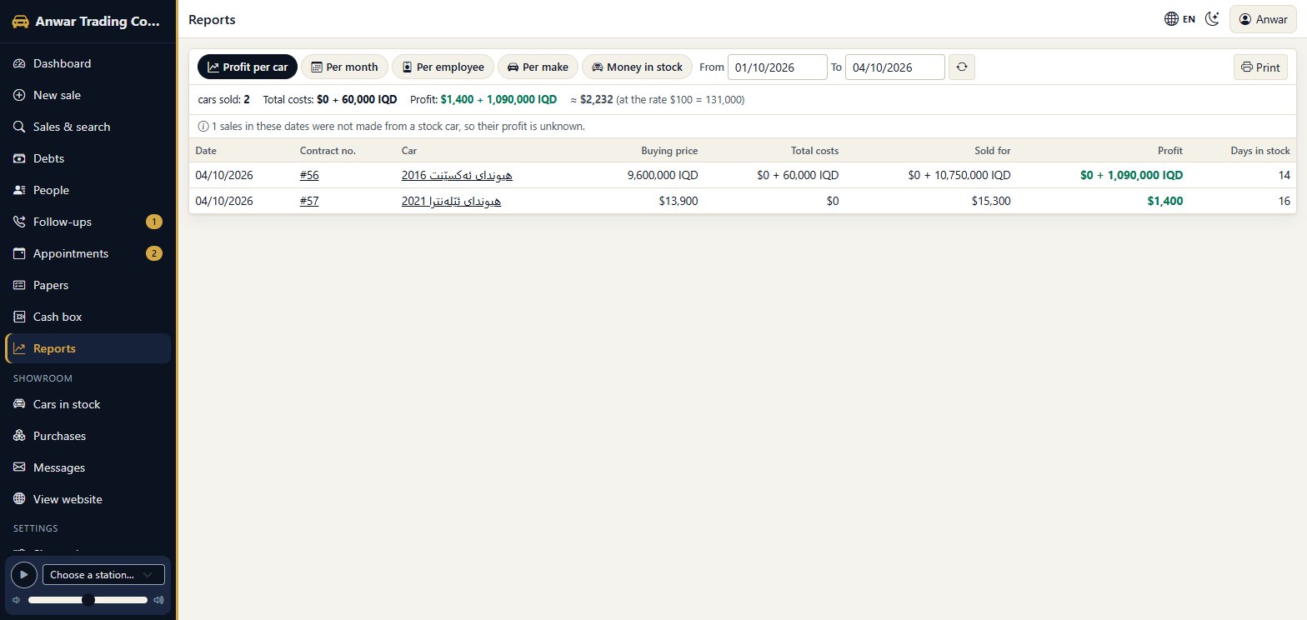Switch to the Per make tab
1307x620 pixels.
click(538, 67)
